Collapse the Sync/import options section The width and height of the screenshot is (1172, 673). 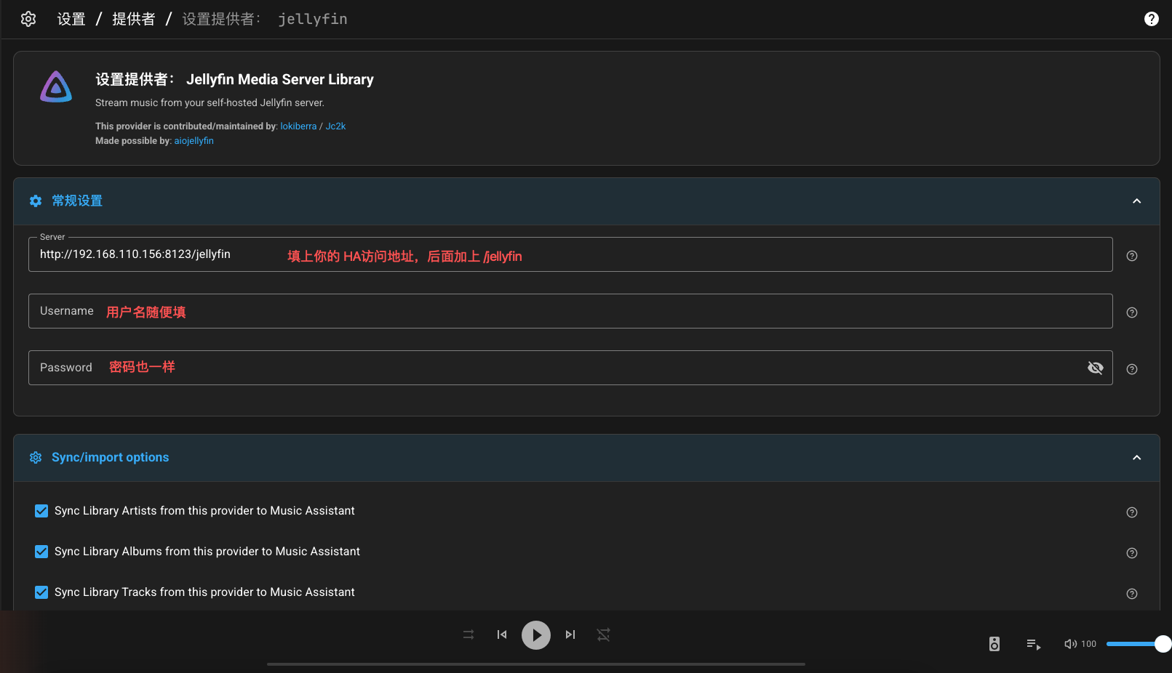tap(1136, 458)
